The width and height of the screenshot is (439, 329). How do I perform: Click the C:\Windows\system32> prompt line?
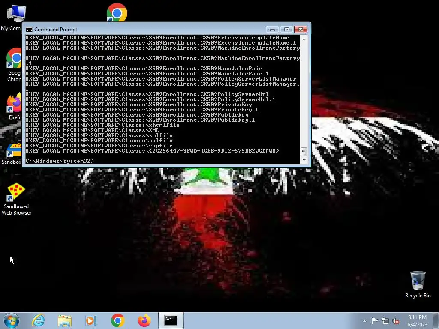point(60,161)
